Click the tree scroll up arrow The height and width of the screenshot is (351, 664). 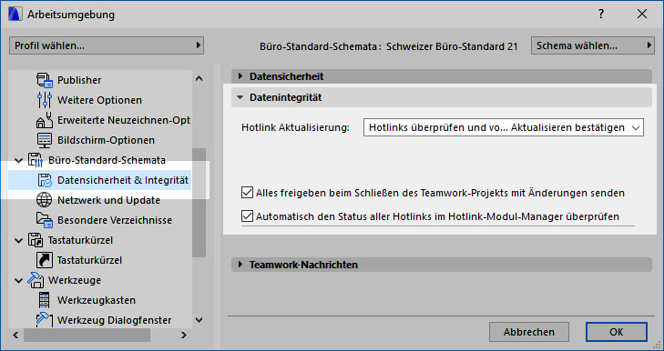[x=199, y=78]
